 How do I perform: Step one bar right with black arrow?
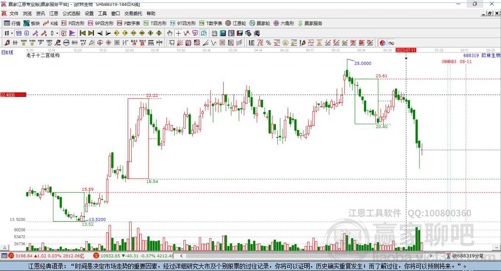pyautogui.click(x=108, y=33)
